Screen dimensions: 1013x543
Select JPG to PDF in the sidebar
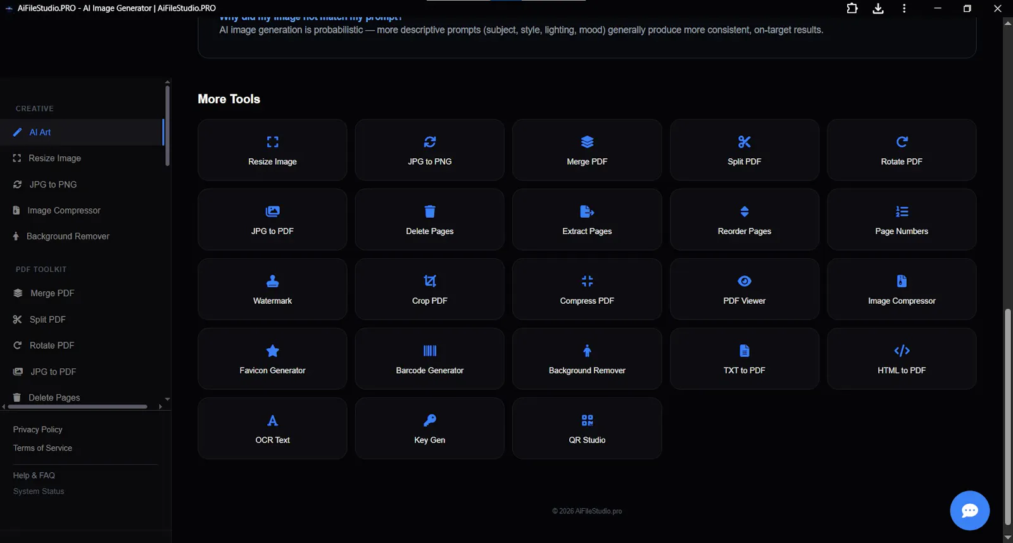82,371
